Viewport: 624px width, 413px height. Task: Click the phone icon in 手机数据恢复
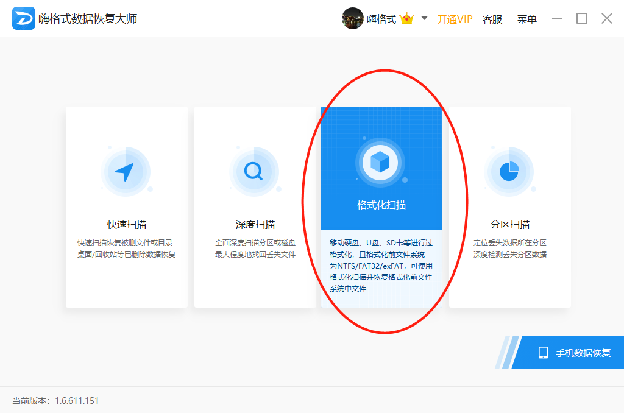pyautogui.click(x=543, y=353)
